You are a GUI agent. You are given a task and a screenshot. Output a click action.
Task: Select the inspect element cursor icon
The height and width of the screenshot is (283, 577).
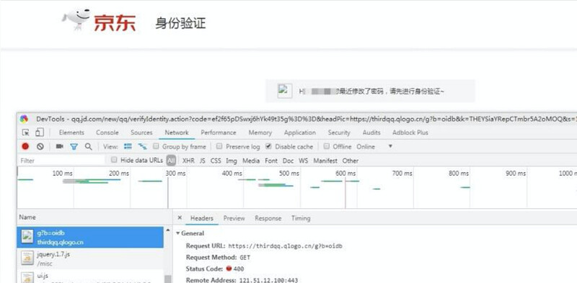click(x=25, y=132)
